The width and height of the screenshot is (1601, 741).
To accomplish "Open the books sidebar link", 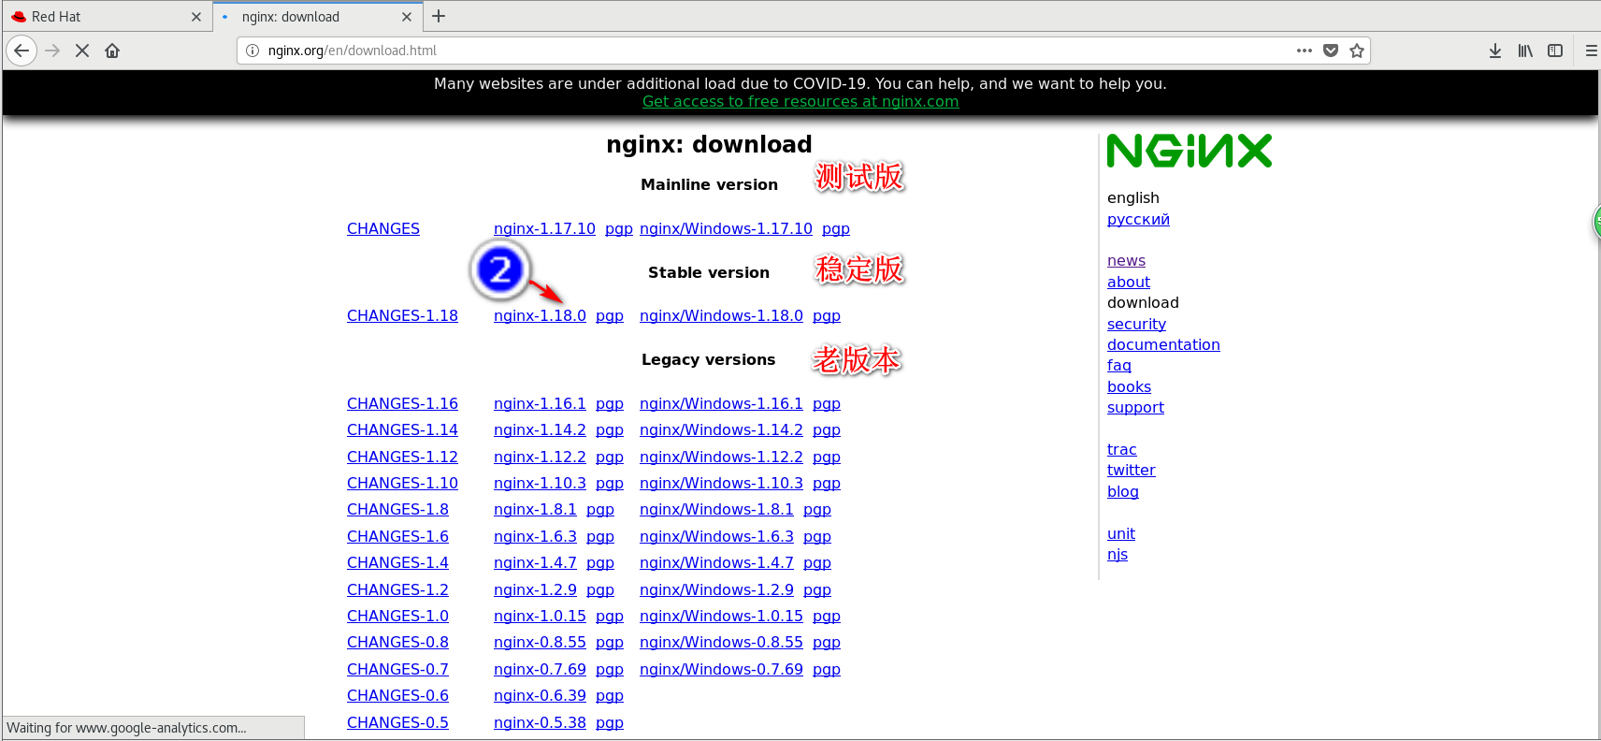I will pos(1129,386).
